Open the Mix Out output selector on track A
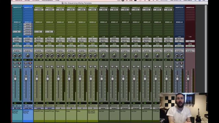The image size is (219, 123). click(60, 41)
